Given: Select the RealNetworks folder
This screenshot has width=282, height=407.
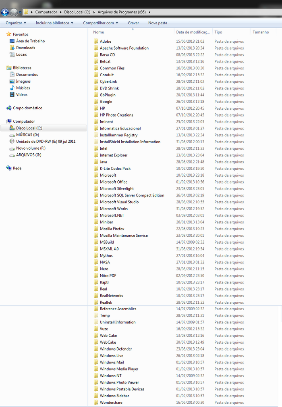Looking at the screenshot, I should tap(111, 296).
